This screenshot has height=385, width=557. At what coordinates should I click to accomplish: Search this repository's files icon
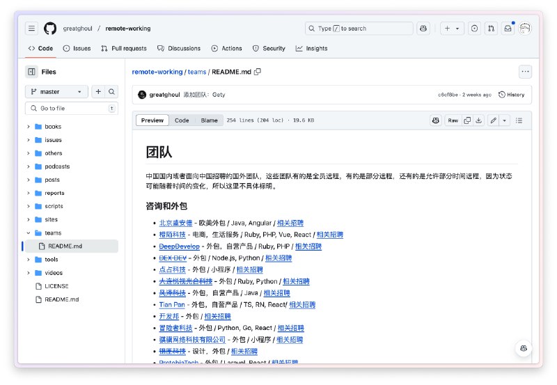coord(111,92)
